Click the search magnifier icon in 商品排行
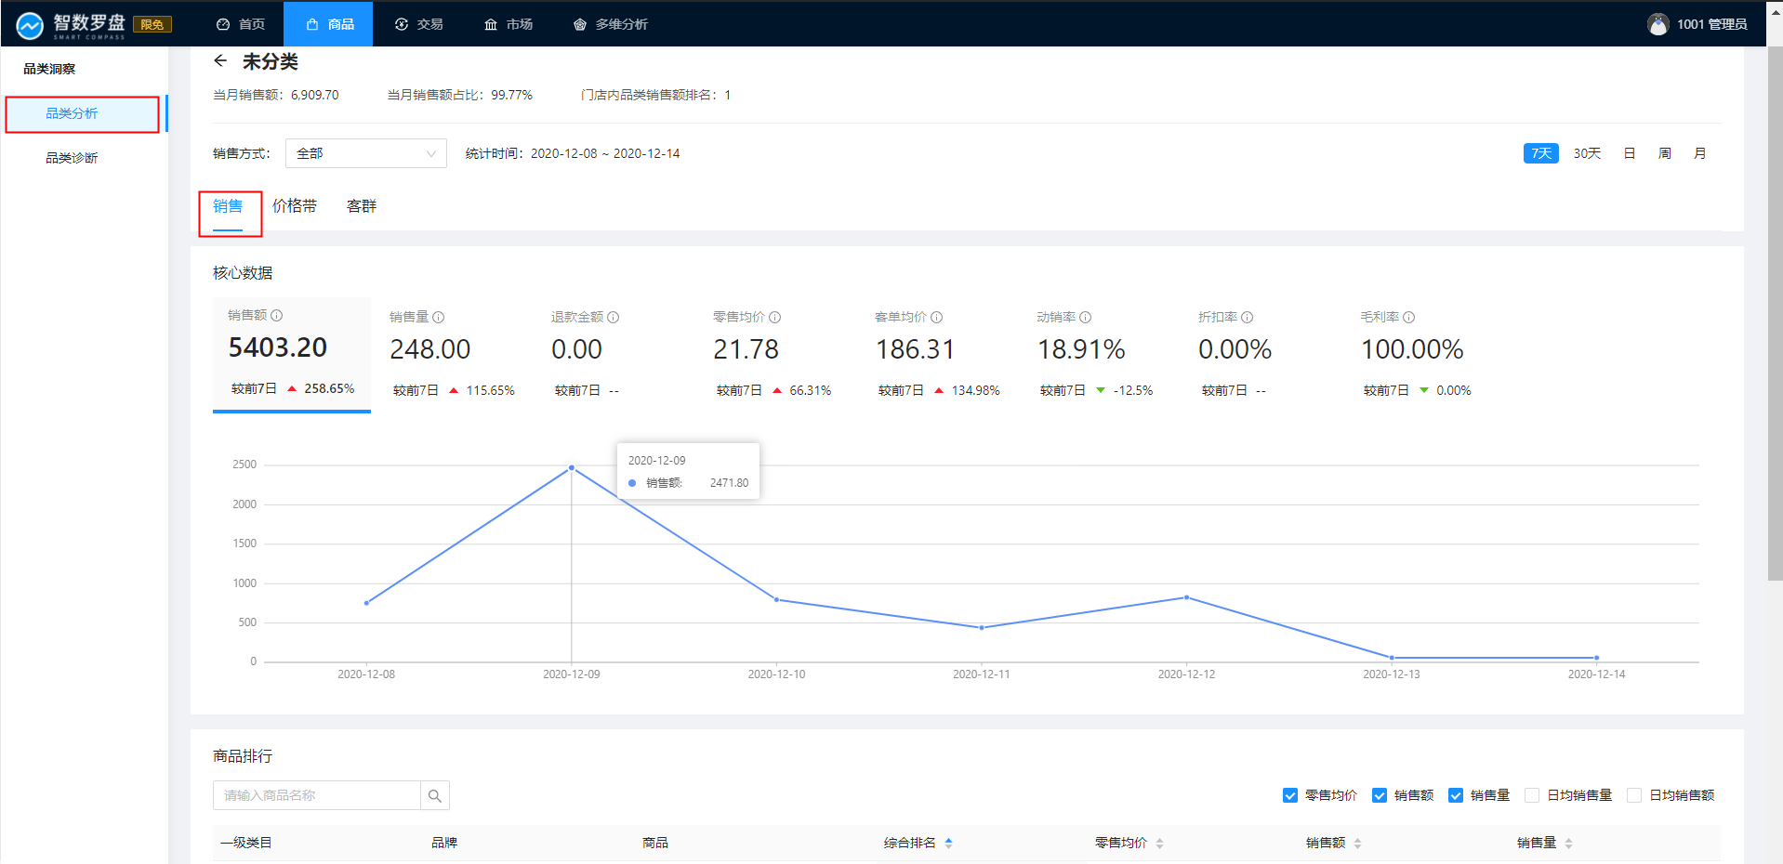Viewport: 1783px width, 864px height. pos(435,795)
